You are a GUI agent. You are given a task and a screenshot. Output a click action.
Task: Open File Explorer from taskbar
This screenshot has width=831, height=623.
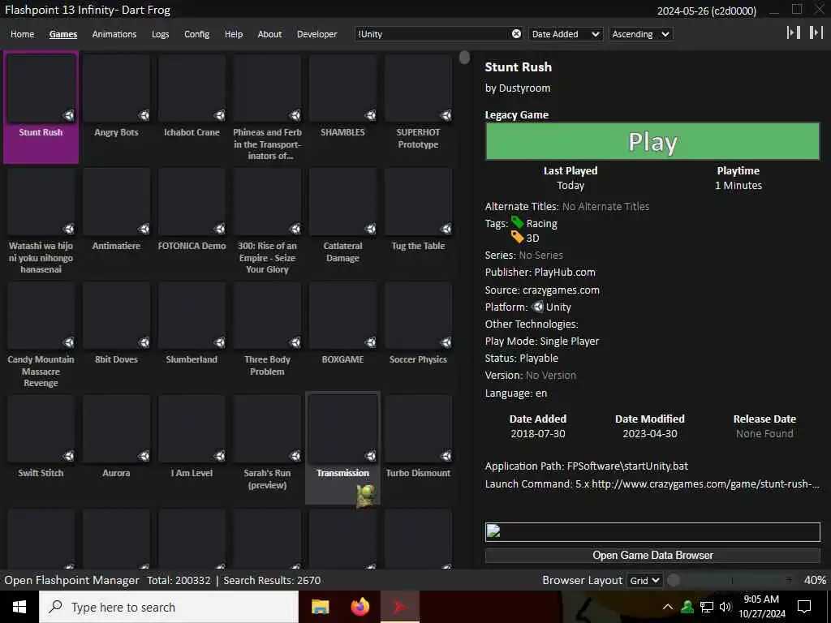[320, 607]
